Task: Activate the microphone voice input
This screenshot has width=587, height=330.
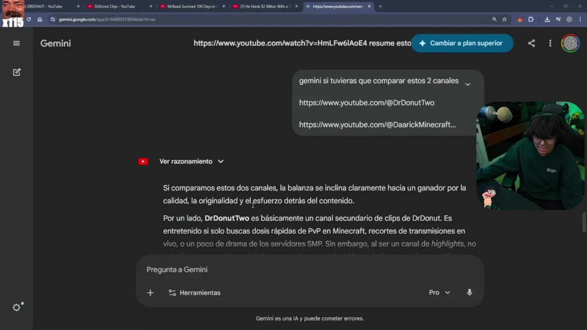Action: point(469,292)
